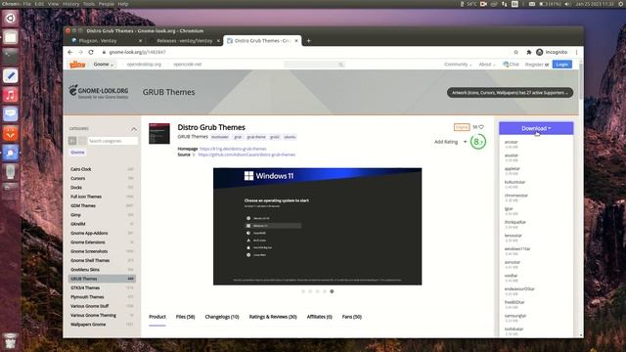Click the Windows 11 GRUB preview image
The height and width of the screenshot is (352, 626).
click(317, 226)
